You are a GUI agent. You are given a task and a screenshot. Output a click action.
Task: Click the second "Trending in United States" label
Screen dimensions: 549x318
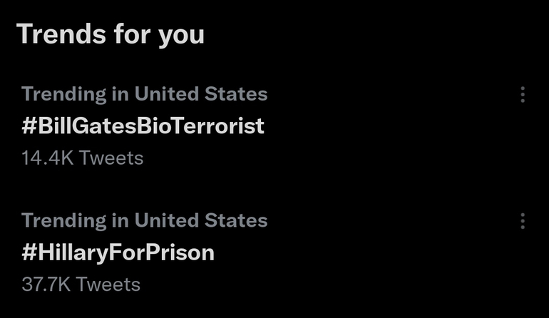[144, 220]
